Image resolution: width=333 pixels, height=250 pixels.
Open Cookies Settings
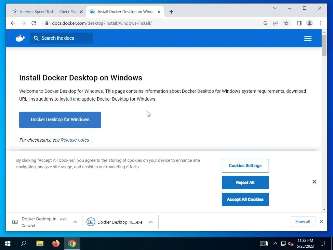[x=245, y=166]
